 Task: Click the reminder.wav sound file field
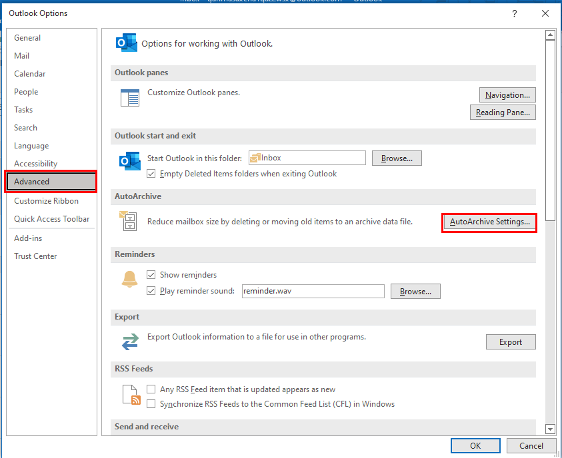click(313, 291)
